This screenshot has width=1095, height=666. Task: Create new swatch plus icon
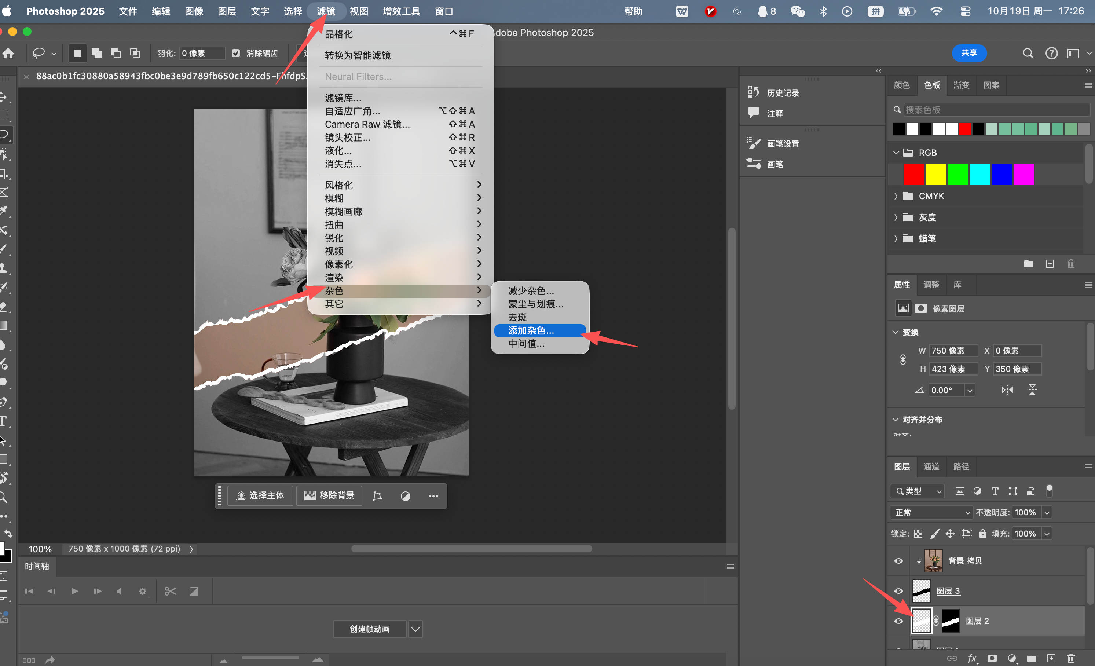(x=1050, y=263)
